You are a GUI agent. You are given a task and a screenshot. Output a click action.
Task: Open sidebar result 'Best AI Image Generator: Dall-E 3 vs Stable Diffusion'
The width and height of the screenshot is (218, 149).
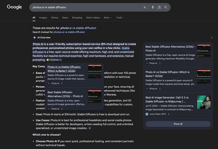click(167, 99)
